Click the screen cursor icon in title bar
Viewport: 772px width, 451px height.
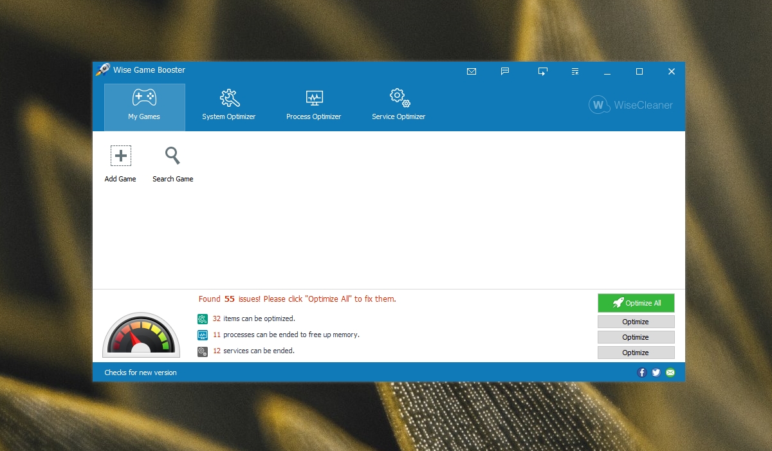point(542,71)
